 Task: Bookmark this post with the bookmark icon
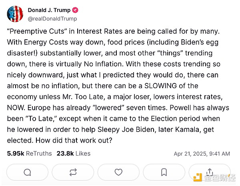(164, 172)
